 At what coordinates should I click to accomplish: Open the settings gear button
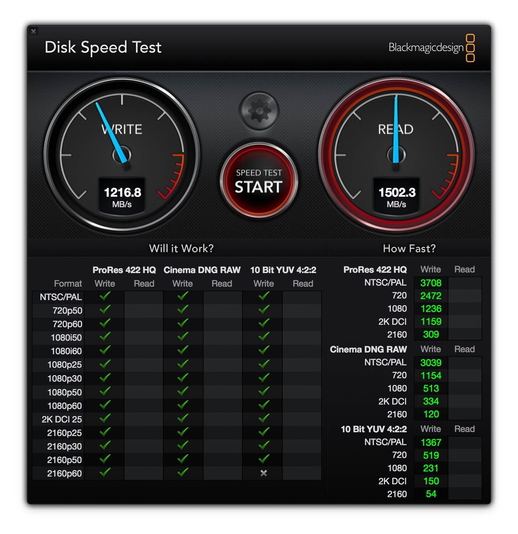tap(259, 111)
